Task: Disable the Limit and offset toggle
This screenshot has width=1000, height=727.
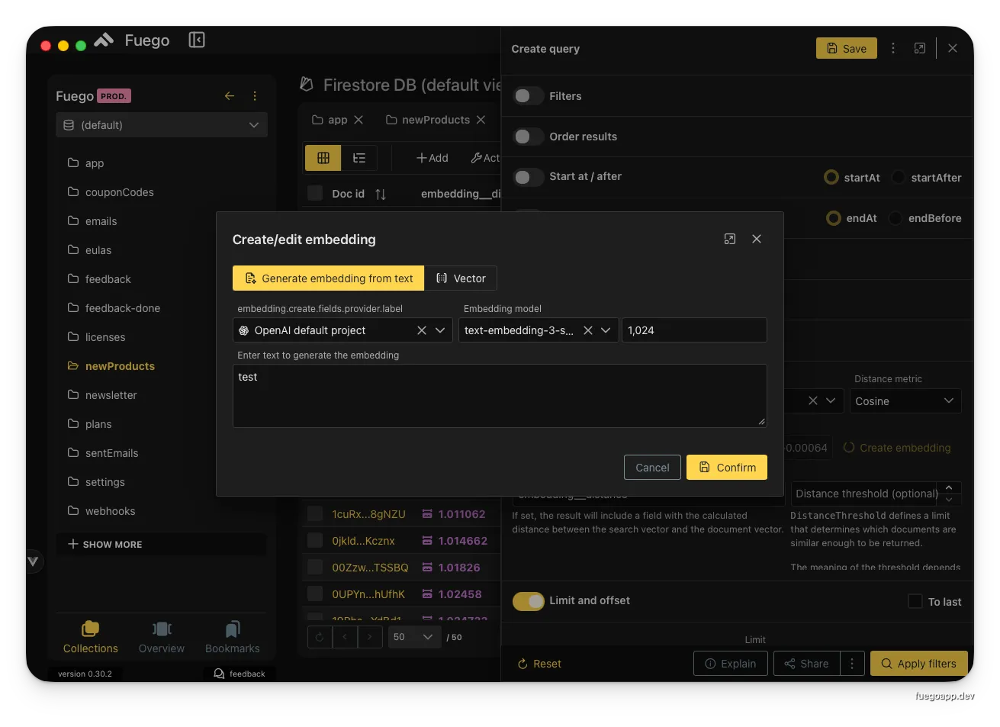Action: pyautogui.click(x=528, y=601)
